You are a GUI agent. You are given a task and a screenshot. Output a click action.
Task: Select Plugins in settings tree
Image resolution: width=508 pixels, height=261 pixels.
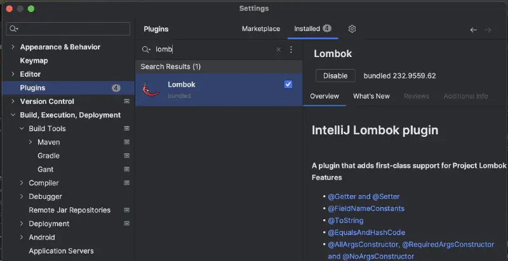[x=68, y=88]
